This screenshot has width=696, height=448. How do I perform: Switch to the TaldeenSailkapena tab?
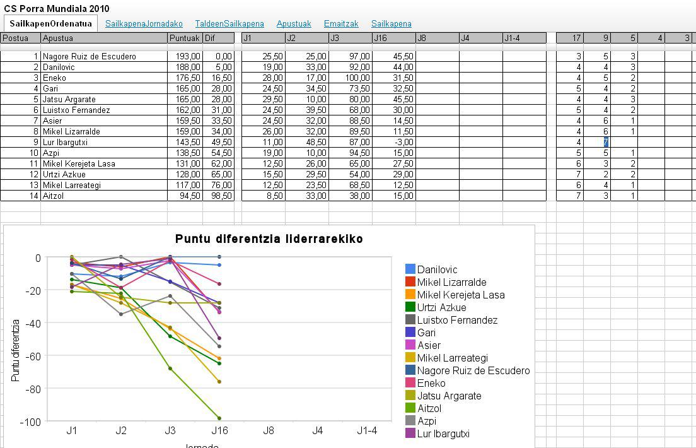click(229, 23)
